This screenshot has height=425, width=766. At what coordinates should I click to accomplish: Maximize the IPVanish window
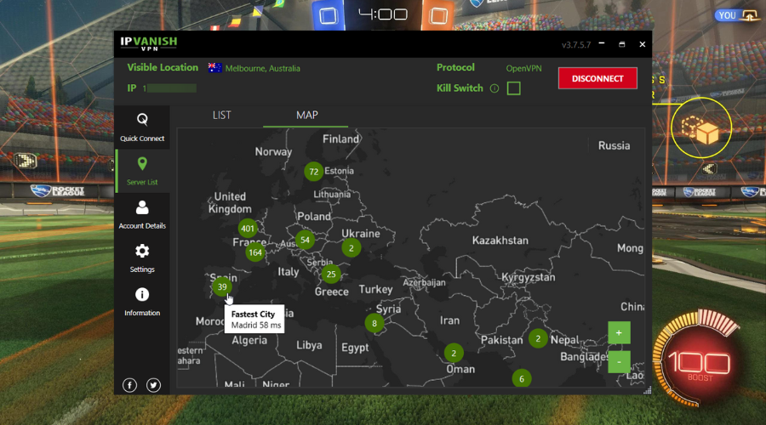[x=622, y=44]
